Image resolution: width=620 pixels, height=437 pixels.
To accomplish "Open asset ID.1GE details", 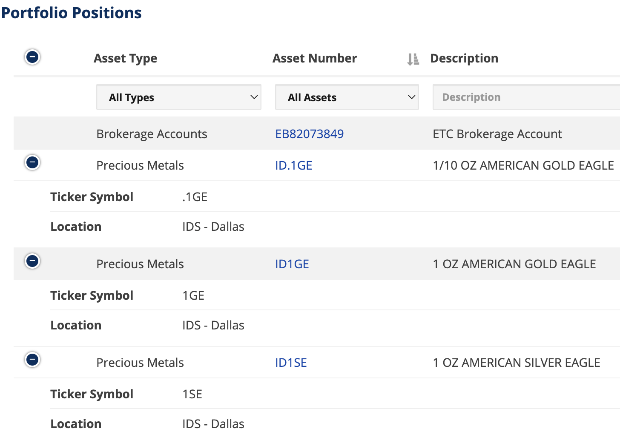I will click(293, 165).
